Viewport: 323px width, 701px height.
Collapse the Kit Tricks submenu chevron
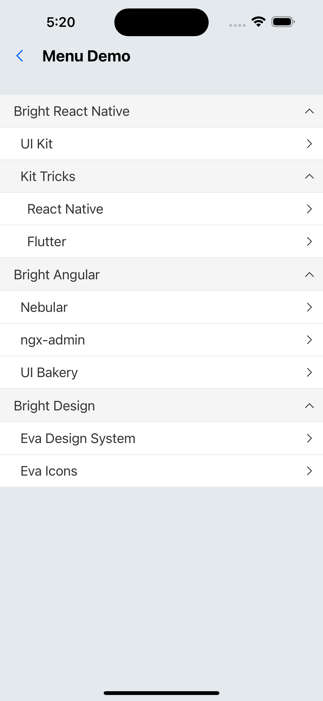(309, 176)
